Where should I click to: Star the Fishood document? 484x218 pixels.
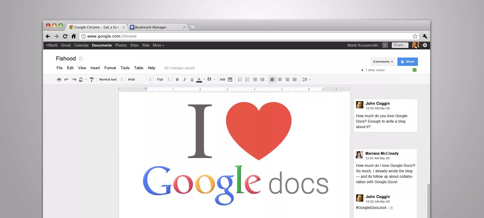point(80,58)
